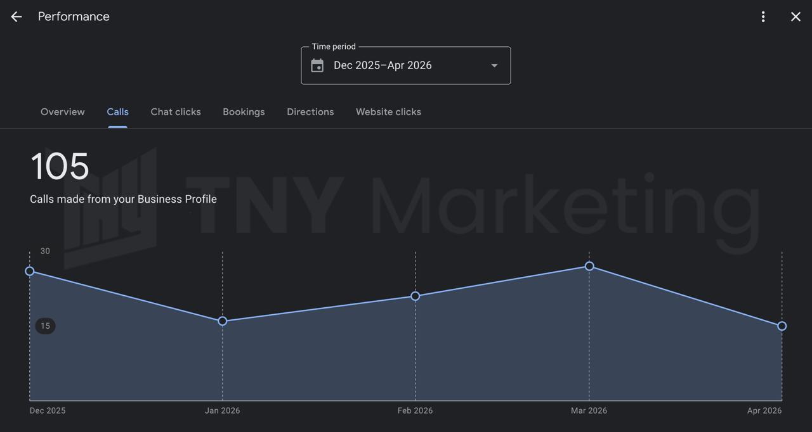812x432 pixels.
Task: Click the 105 total calls number
Action: [x=60, y=167]
